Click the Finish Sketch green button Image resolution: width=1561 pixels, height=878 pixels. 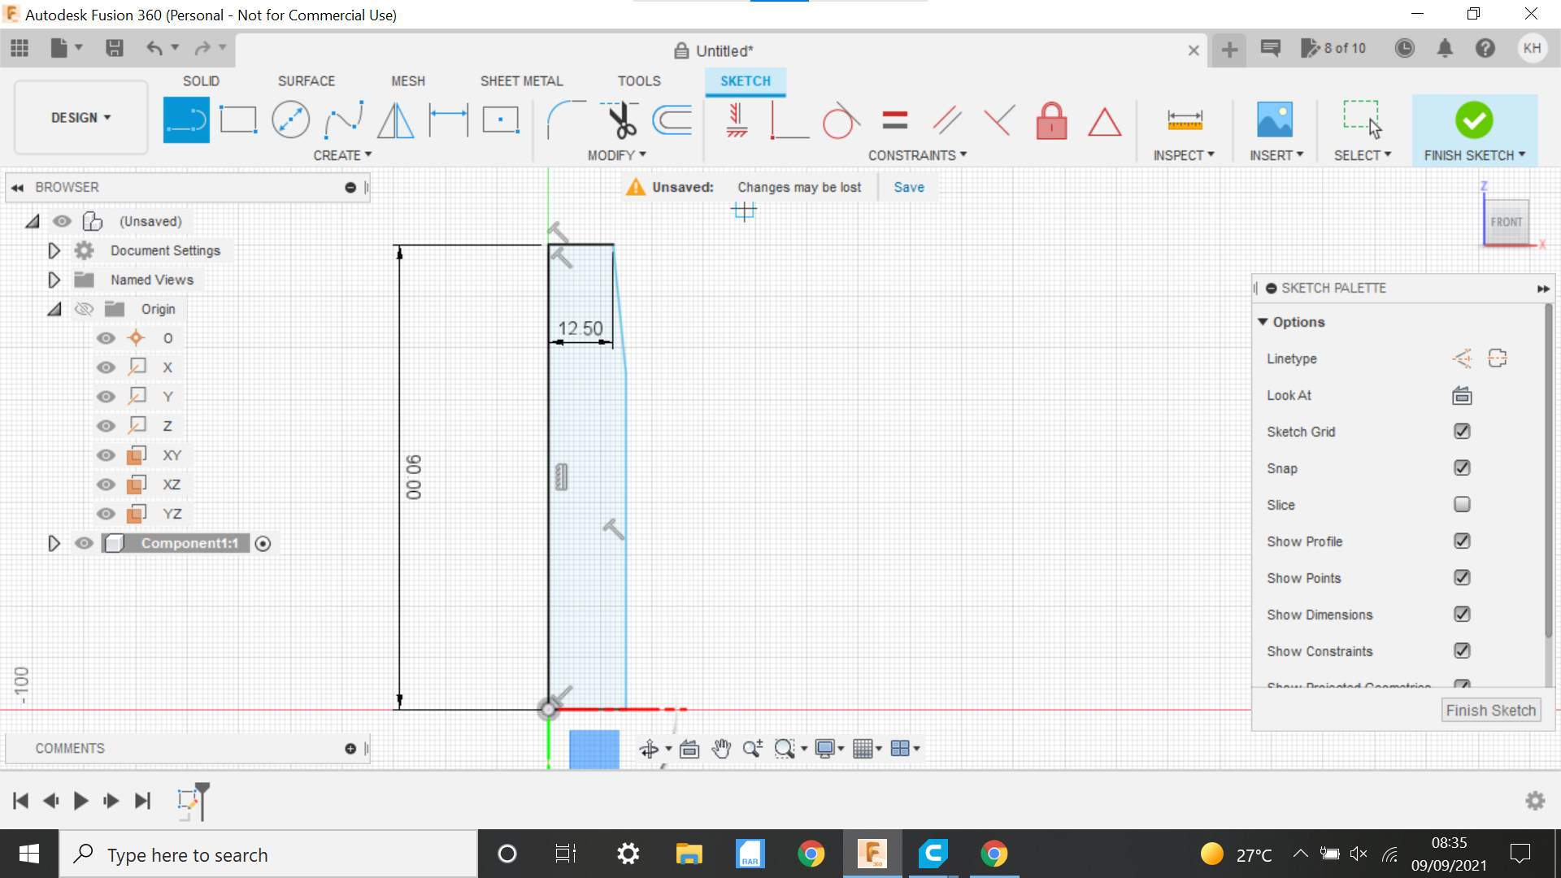pos(1473,119)
